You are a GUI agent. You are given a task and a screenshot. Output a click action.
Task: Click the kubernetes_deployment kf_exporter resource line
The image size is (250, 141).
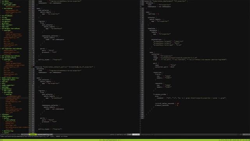coord(166,1)
